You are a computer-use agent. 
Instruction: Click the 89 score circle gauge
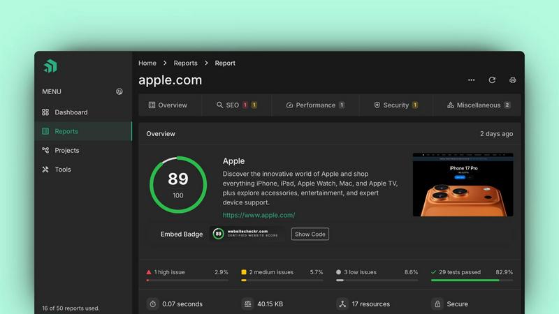[178, 185]
